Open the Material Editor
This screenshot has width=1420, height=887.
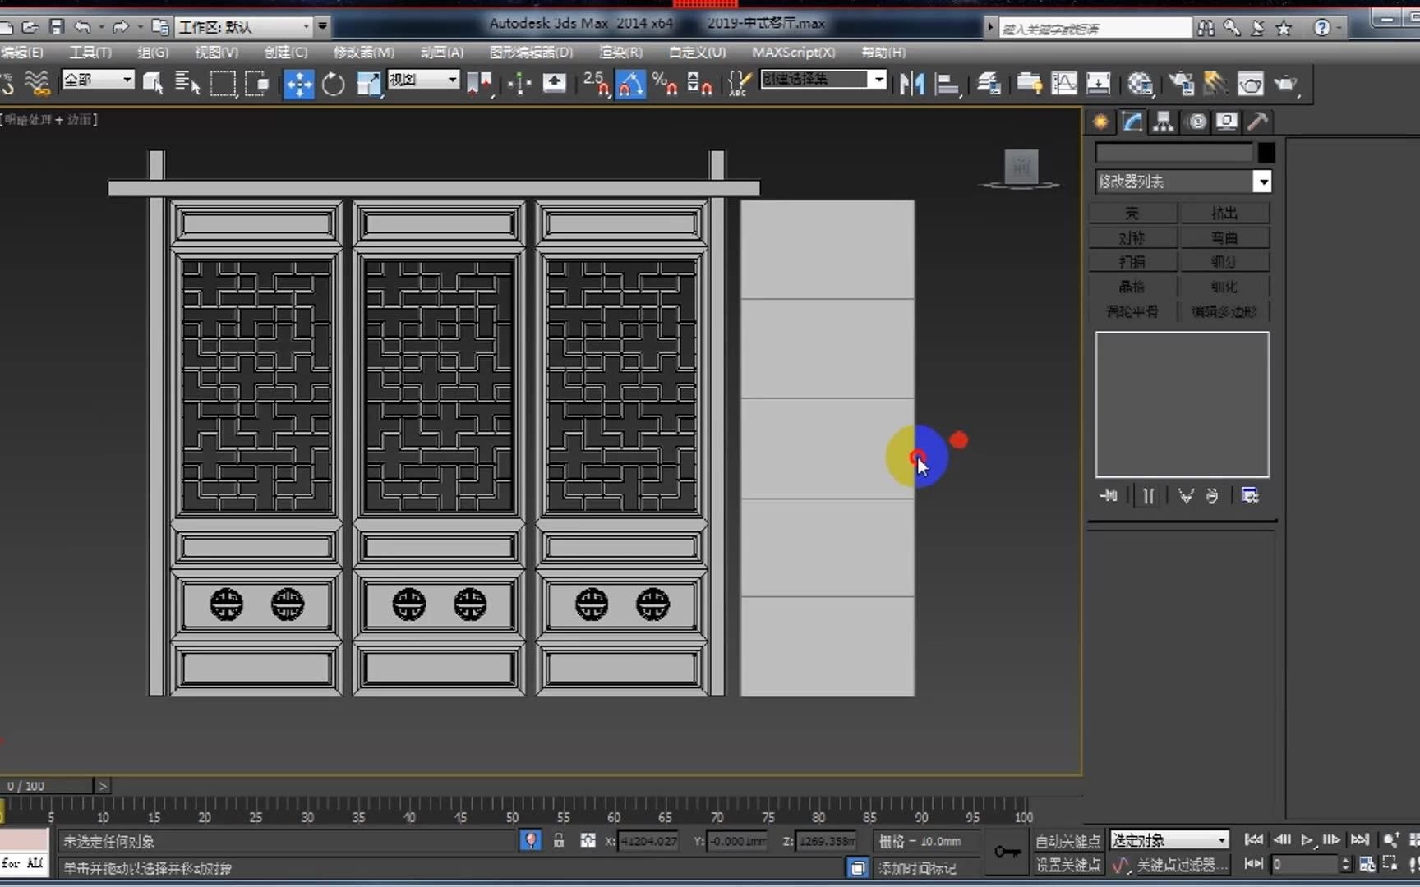[1140, 84]
